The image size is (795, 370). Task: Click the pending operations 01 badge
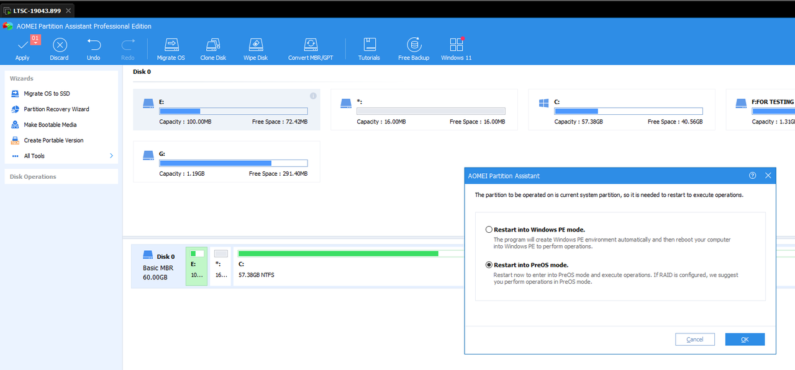35,39
